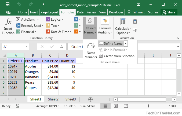Click the formula bar Cancel X
Image resolution: width=182 pixels, height=116 pixels.
(42, 47)
